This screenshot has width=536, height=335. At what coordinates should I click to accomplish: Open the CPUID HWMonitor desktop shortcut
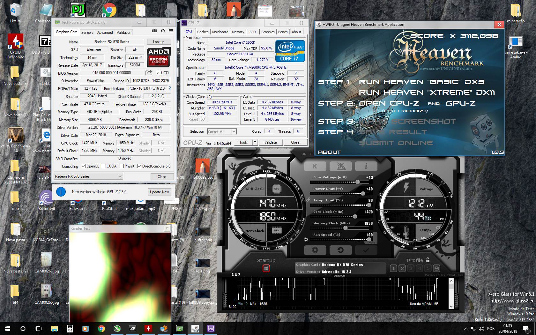[15, 46]
